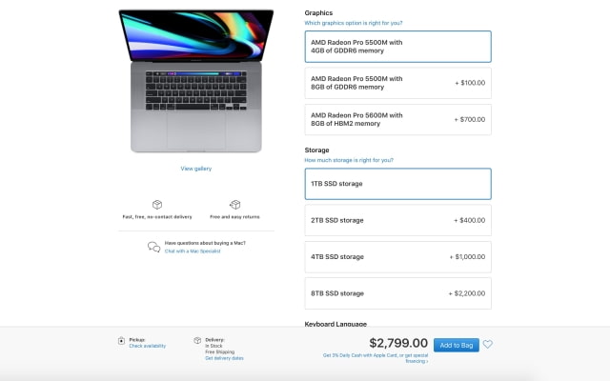610x381 pixels.
Task: Click the Delivery package icon in bottom bar
Action: pyautogui.click(x=197, y=341)
